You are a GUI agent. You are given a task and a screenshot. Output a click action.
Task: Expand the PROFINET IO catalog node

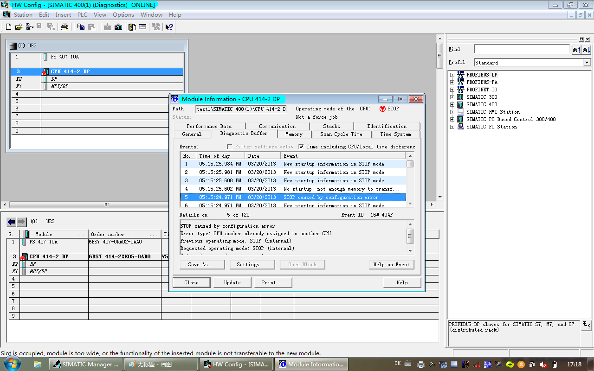(x=452, y=90)
